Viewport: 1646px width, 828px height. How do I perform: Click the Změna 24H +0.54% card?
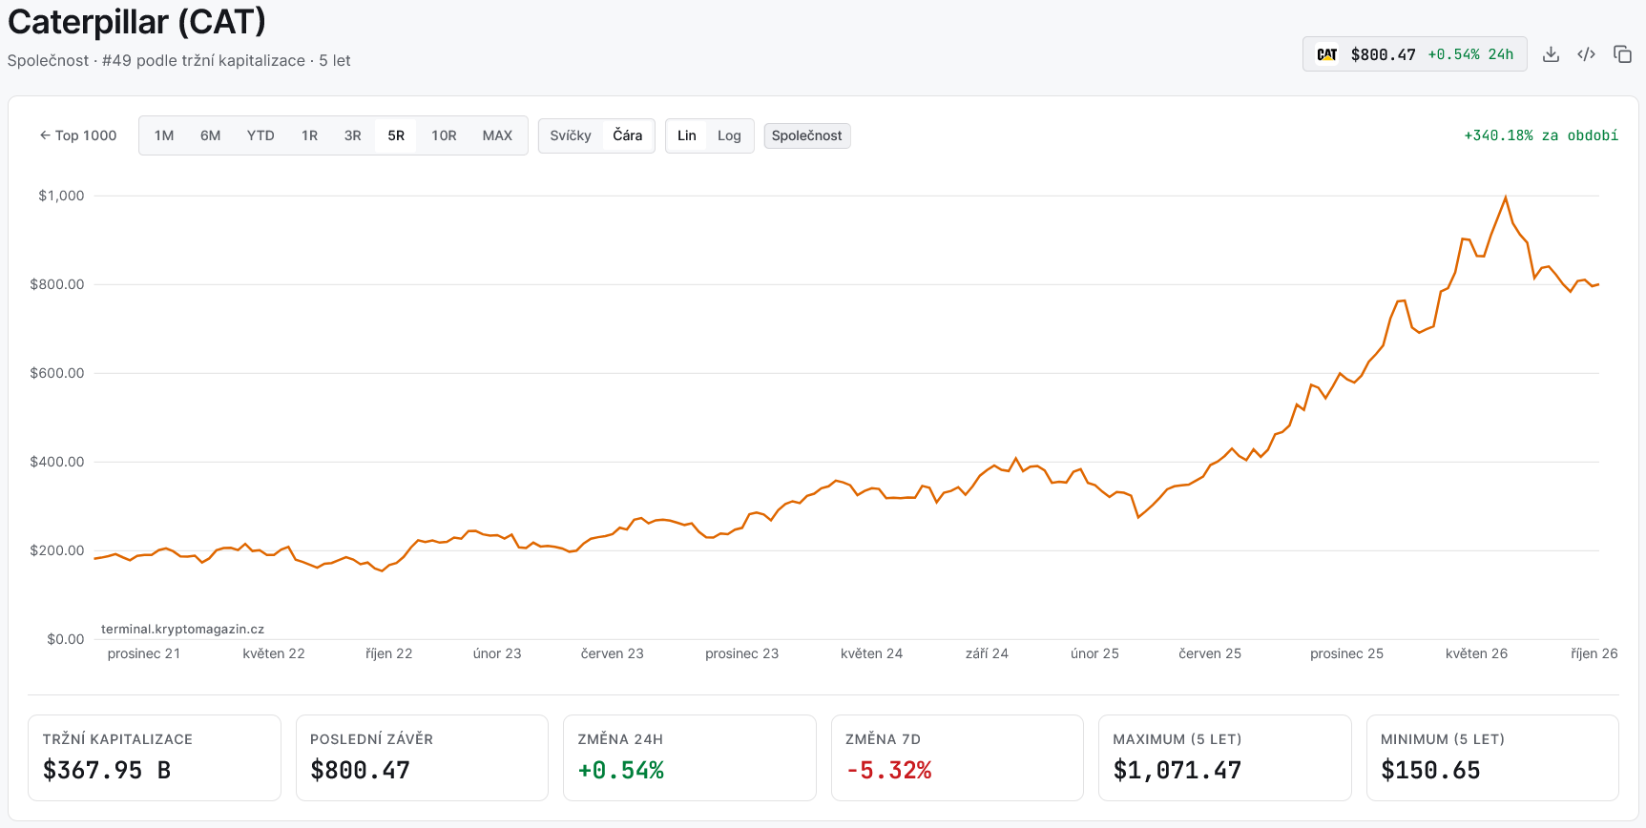point(690,757)
